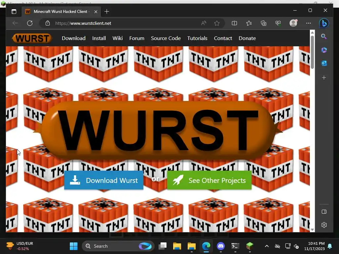Open sidebar settings gear icon

click(324, 225)
